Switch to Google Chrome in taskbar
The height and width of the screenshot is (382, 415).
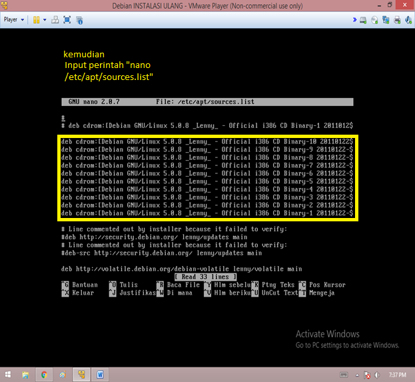click(44, 375)
